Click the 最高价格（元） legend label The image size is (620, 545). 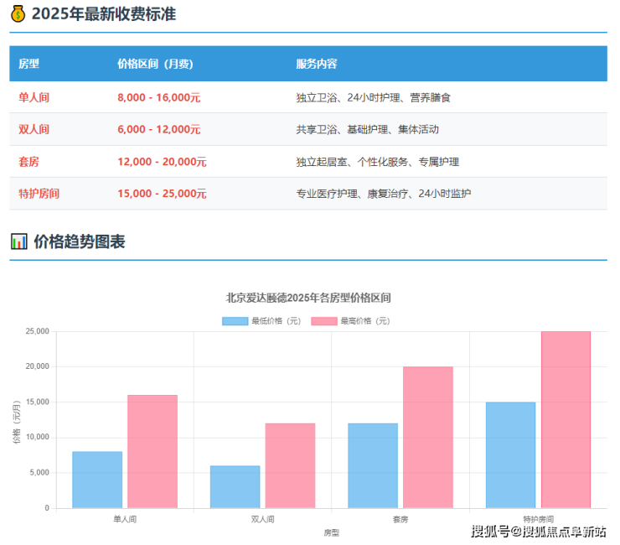pyautogui.click(x=364, y=321)
